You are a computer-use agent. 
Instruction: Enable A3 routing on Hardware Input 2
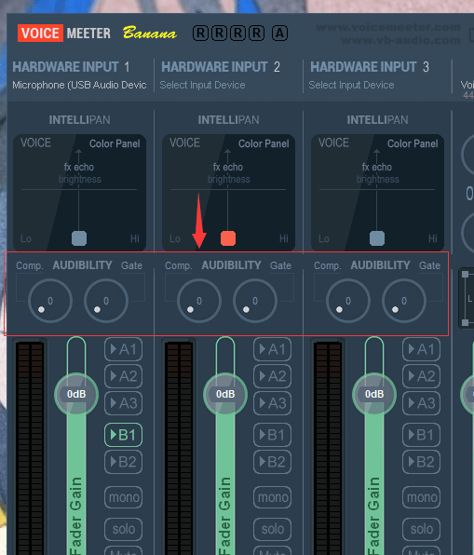pos(272,403)
